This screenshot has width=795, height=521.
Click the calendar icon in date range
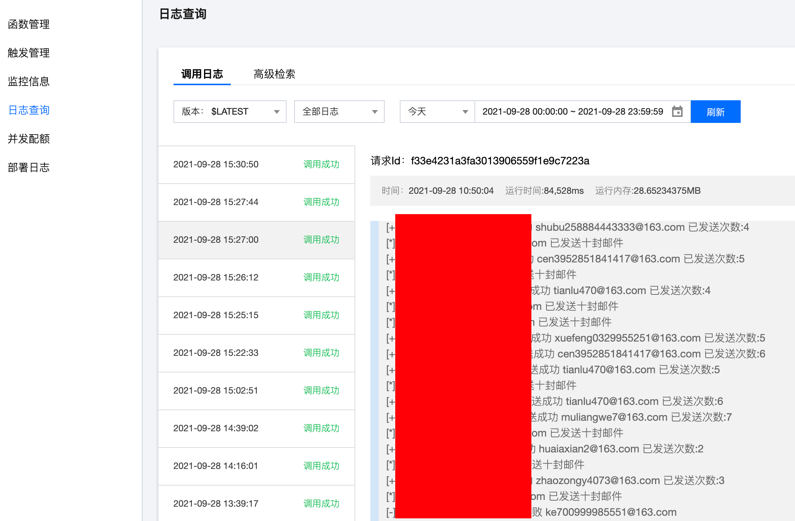point(677,112)
